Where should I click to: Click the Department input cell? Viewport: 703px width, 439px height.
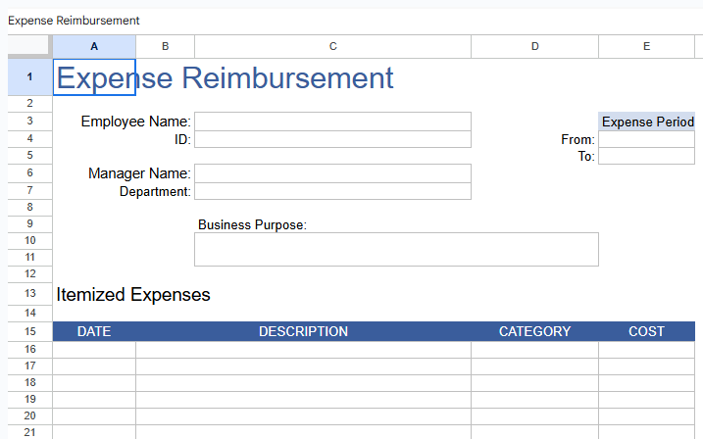point(332,191)
